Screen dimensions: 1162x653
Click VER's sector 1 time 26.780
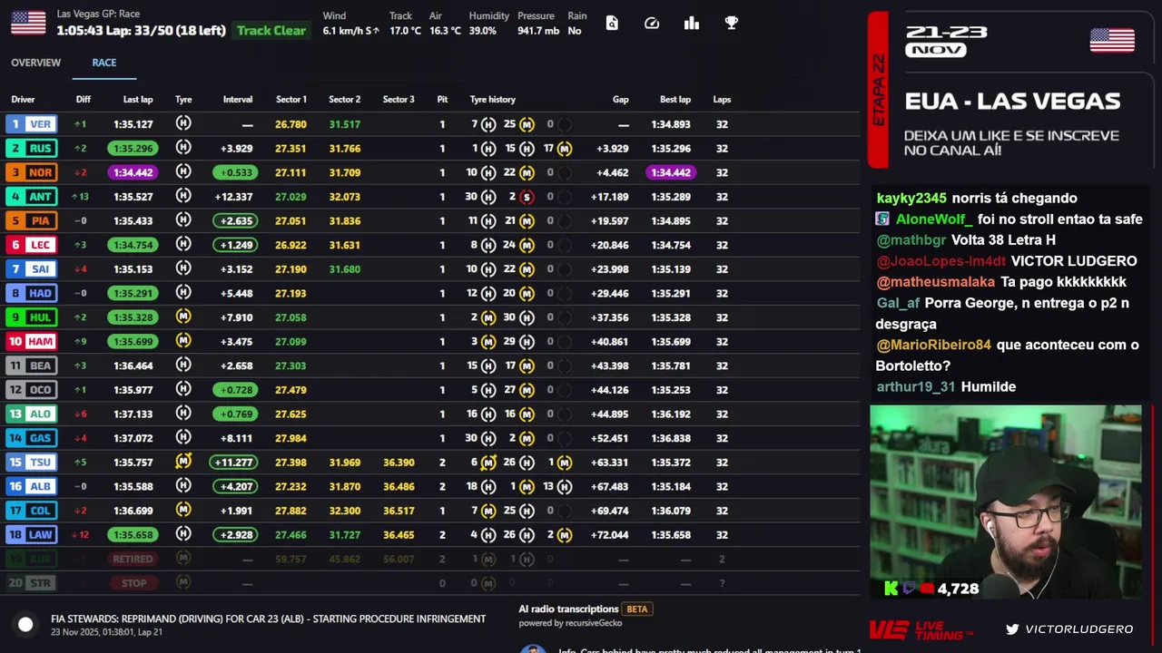(290, 124)
